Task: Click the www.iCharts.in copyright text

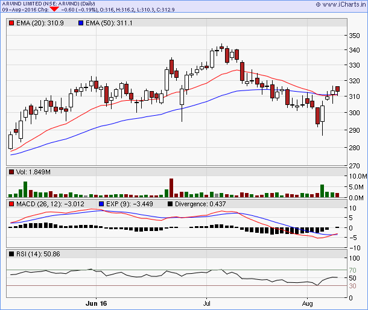Action: click(341, 4)
